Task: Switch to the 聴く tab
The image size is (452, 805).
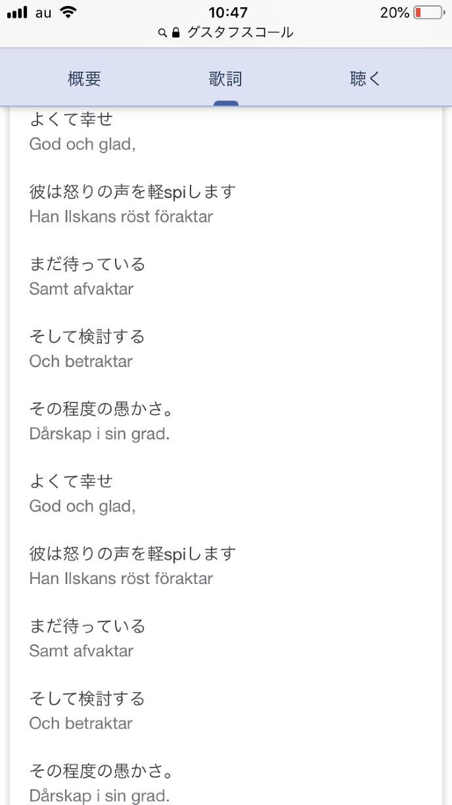Action: (x=365, y=80)
